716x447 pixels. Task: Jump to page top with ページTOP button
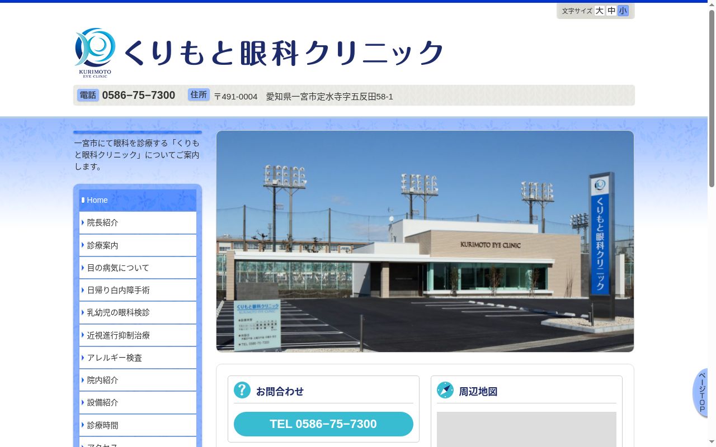pyautogui.click(x=701, y=393)
